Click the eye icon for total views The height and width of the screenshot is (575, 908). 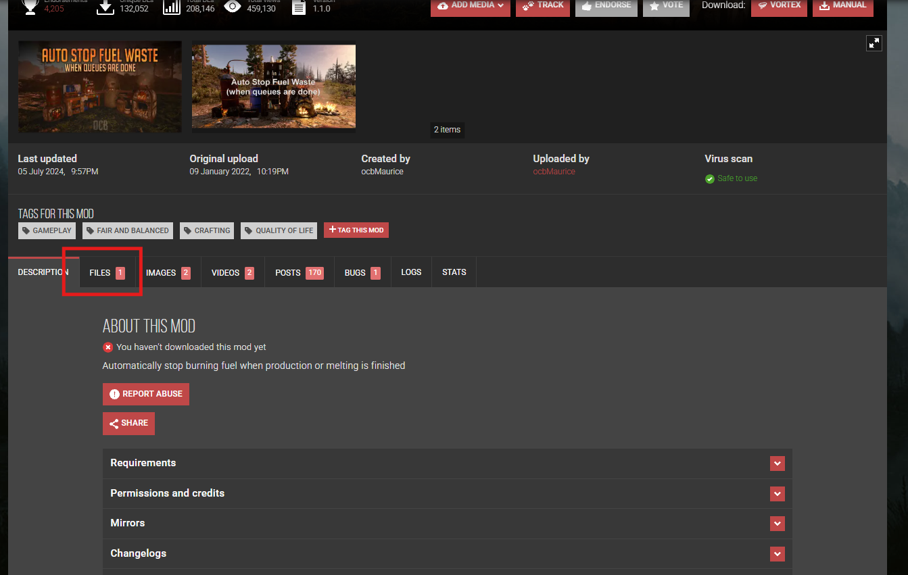tap(233, 7)
